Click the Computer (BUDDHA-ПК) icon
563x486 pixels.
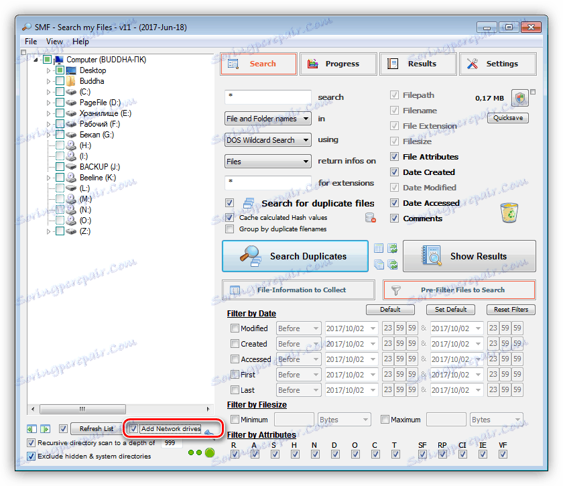(x=59, y=60)
